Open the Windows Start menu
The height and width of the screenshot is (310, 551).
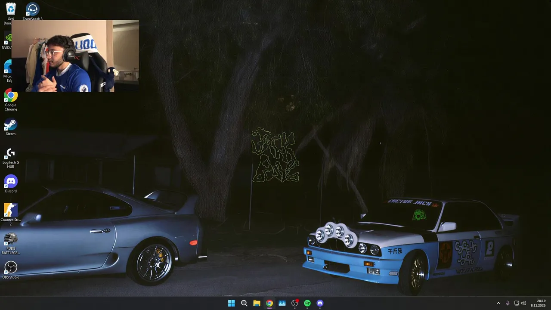[231, 303]
